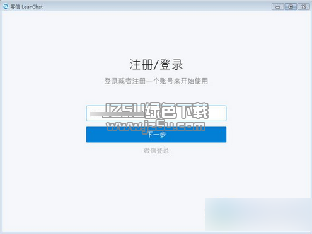Screen dimensions: 312x234
Task: Minimize the LeanChat window
Action: coord(278,7)
